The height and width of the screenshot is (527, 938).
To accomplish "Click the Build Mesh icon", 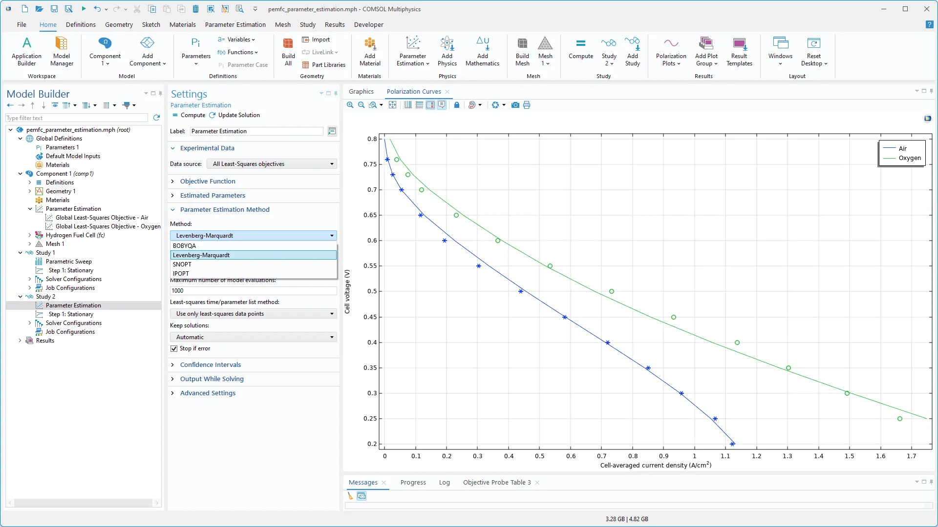I will [522, 51].
